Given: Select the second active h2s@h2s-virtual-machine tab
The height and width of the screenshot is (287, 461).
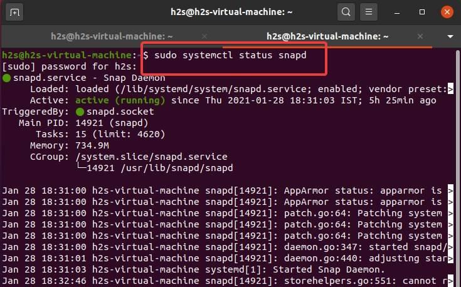Looking at the screenshot, I should [x=327, y=36].
